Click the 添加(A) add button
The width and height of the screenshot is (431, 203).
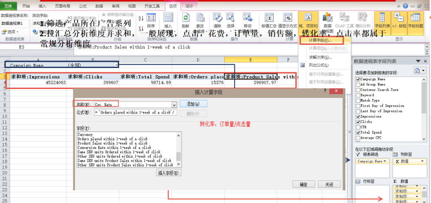click(193, 104)
